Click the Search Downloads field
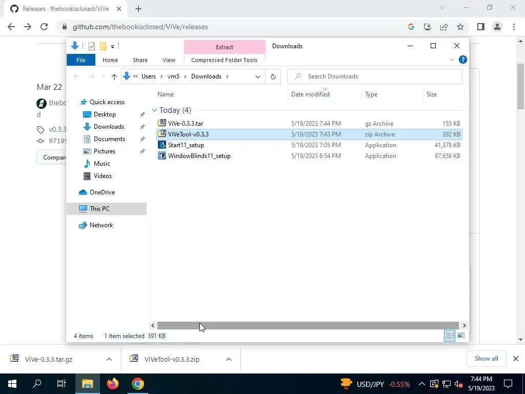The height and width of the screenshot is (394, 525). click(x=375, y=76)
